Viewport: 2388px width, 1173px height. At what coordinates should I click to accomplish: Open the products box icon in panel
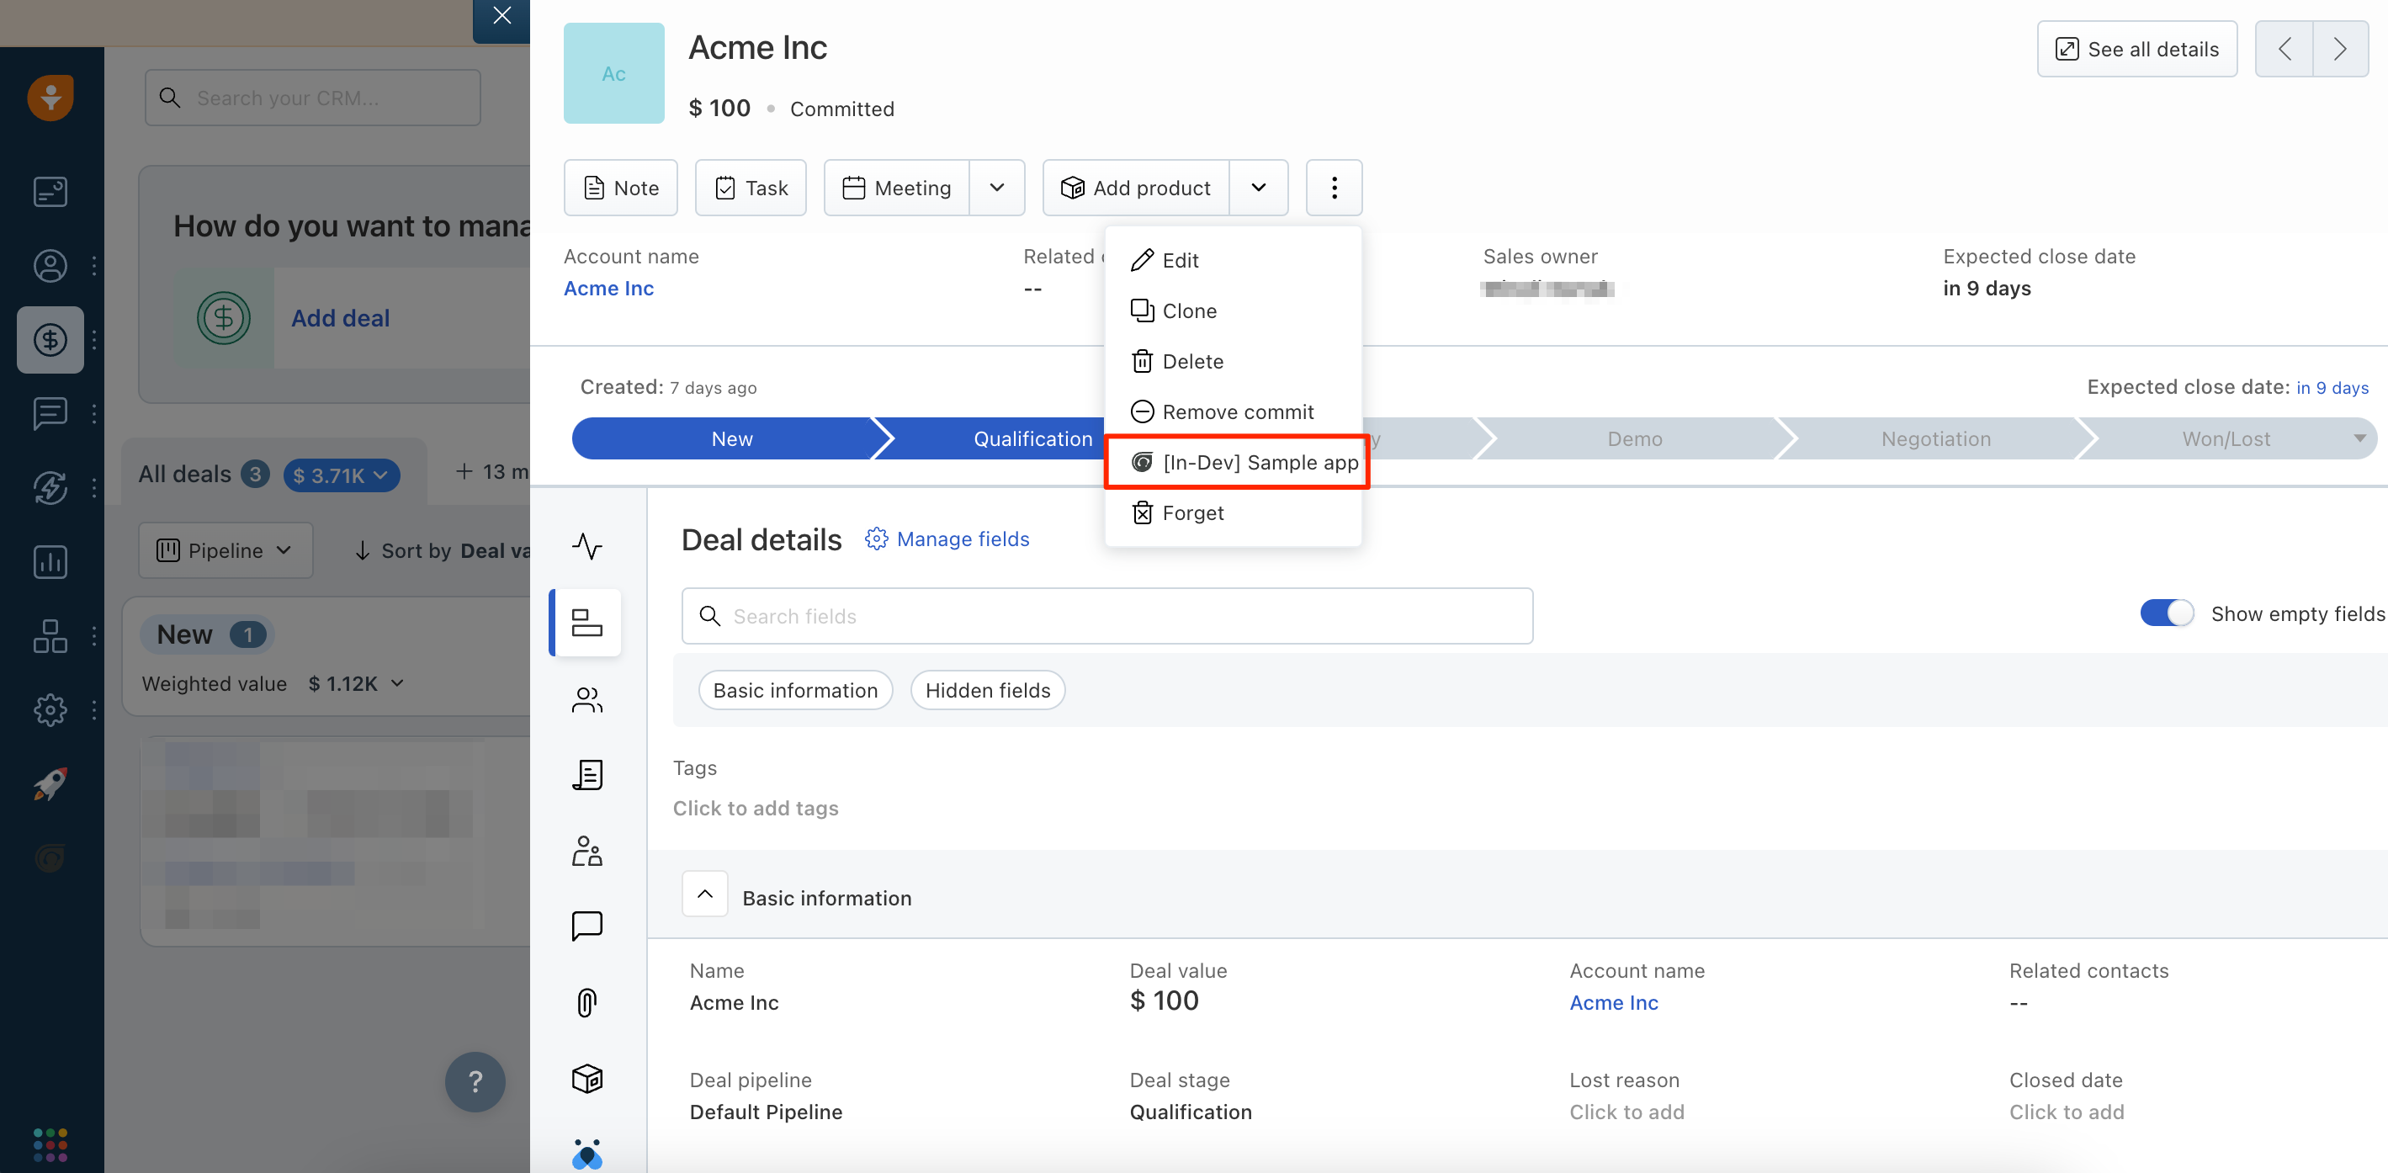pyautogui.click(x=586, y=1077)
